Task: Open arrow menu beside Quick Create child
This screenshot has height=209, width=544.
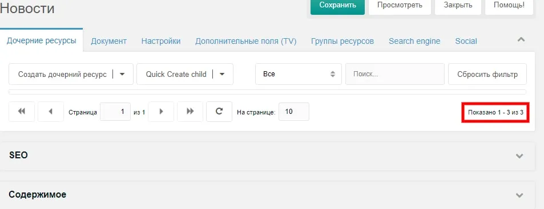Action: pyautogui.click(x=222, y=74)
